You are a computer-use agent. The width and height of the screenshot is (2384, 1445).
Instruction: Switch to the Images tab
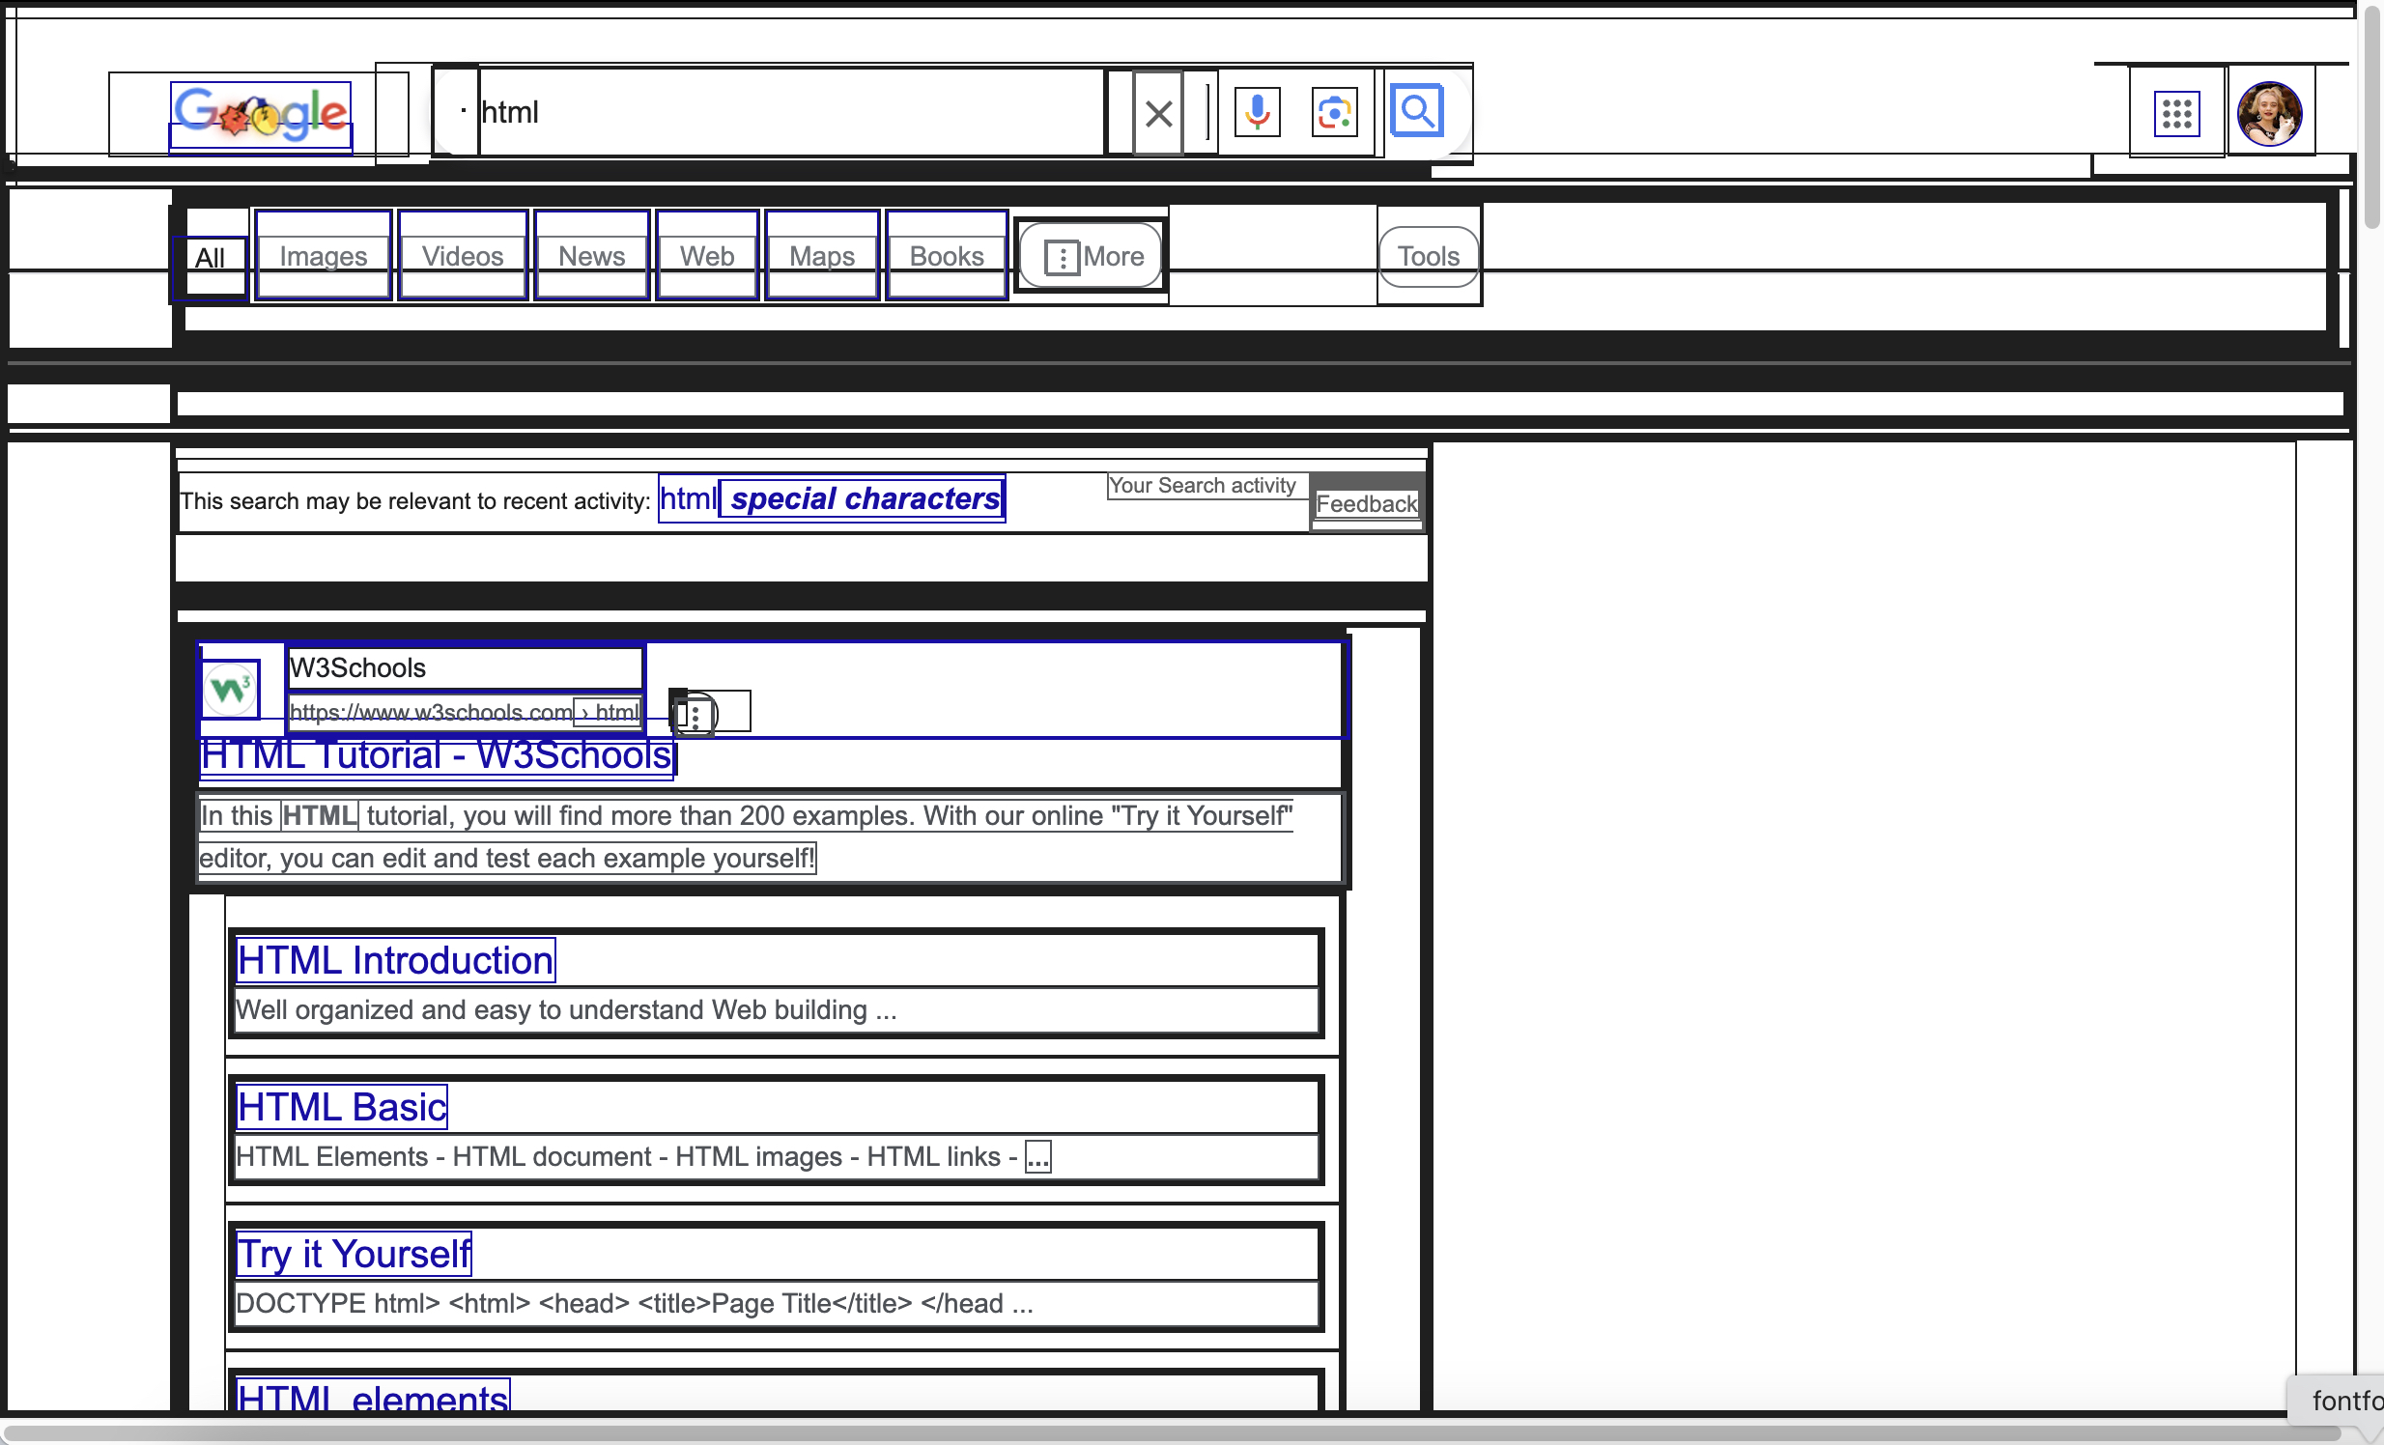324,255
